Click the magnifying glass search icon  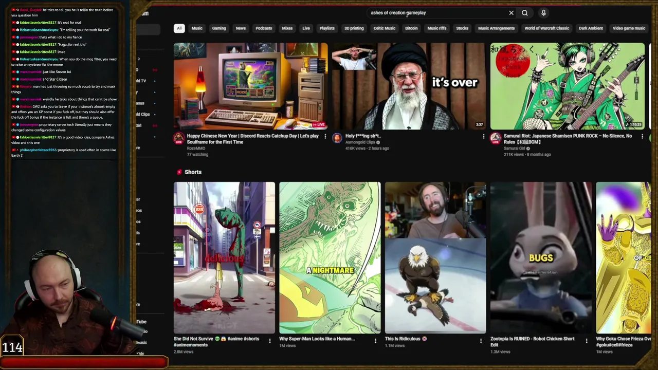point(524,13)
